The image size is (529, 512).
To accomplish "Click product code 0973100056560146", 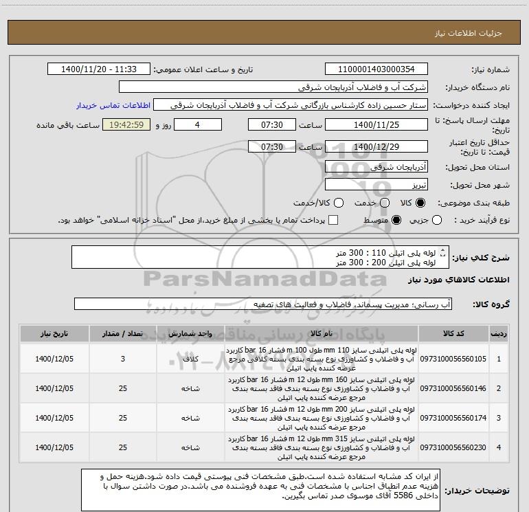I will pos(453,388).
